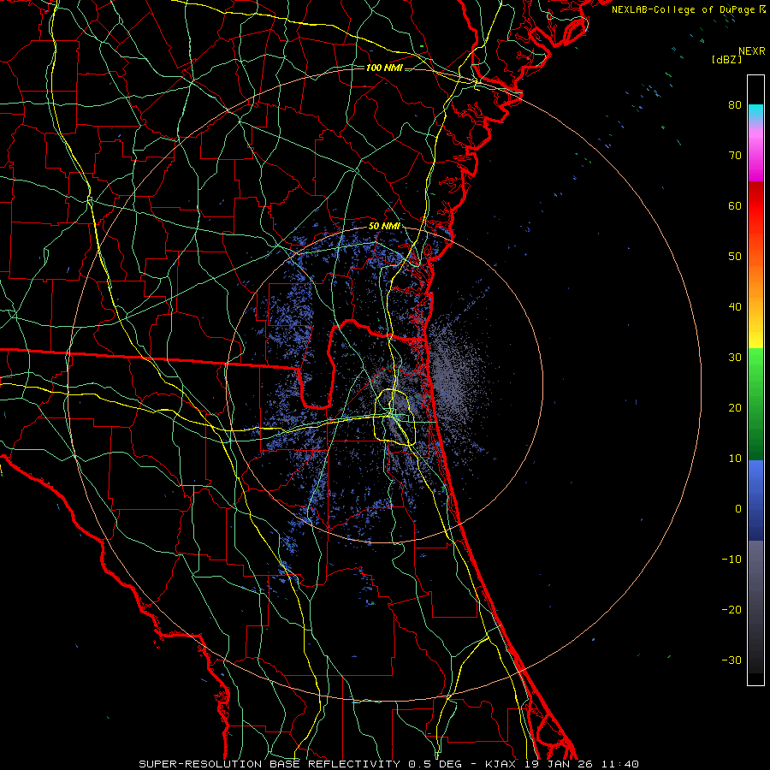
Task: Click the 40 value on the dBZ scale
Action: (x=735, y=307)
